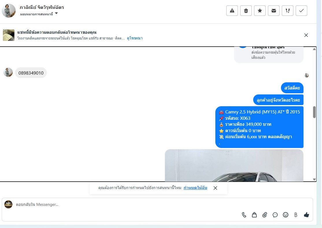Image resolution: width=322 pixels, height=228 pixels.
Task: Mark conversation as spam with warning icon
Action: coord(232,11)
